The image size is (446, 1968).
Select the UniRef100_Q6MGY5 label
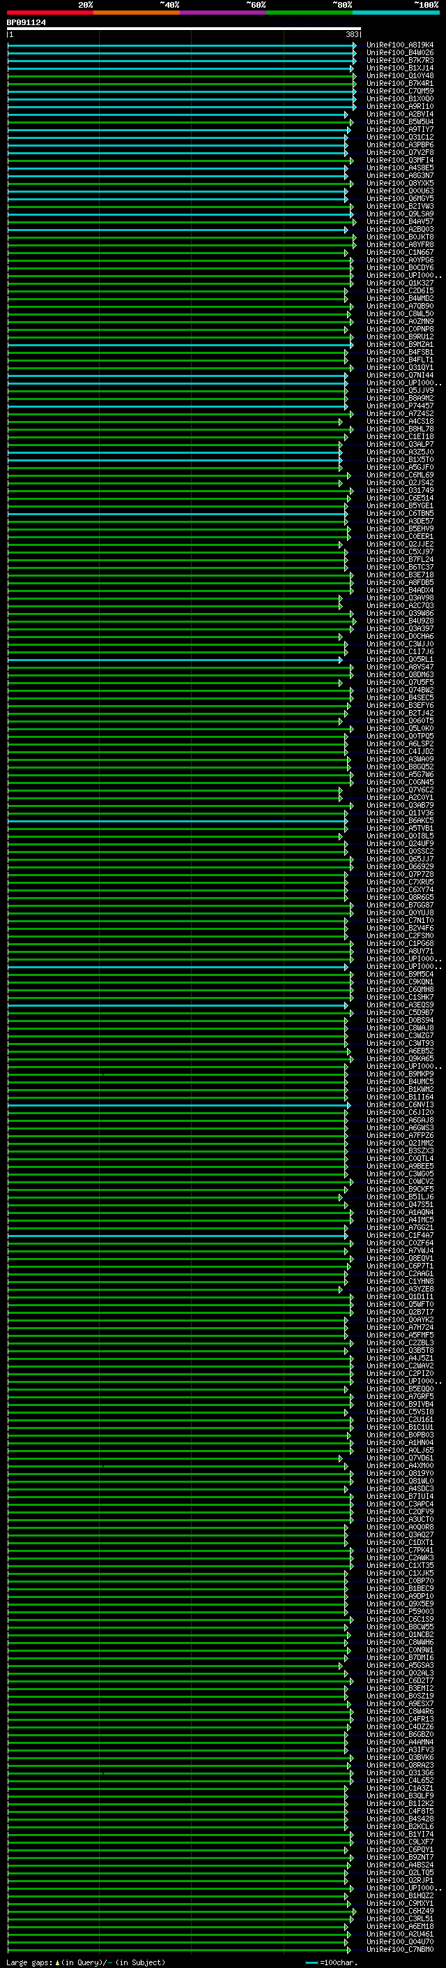(400, 199)
